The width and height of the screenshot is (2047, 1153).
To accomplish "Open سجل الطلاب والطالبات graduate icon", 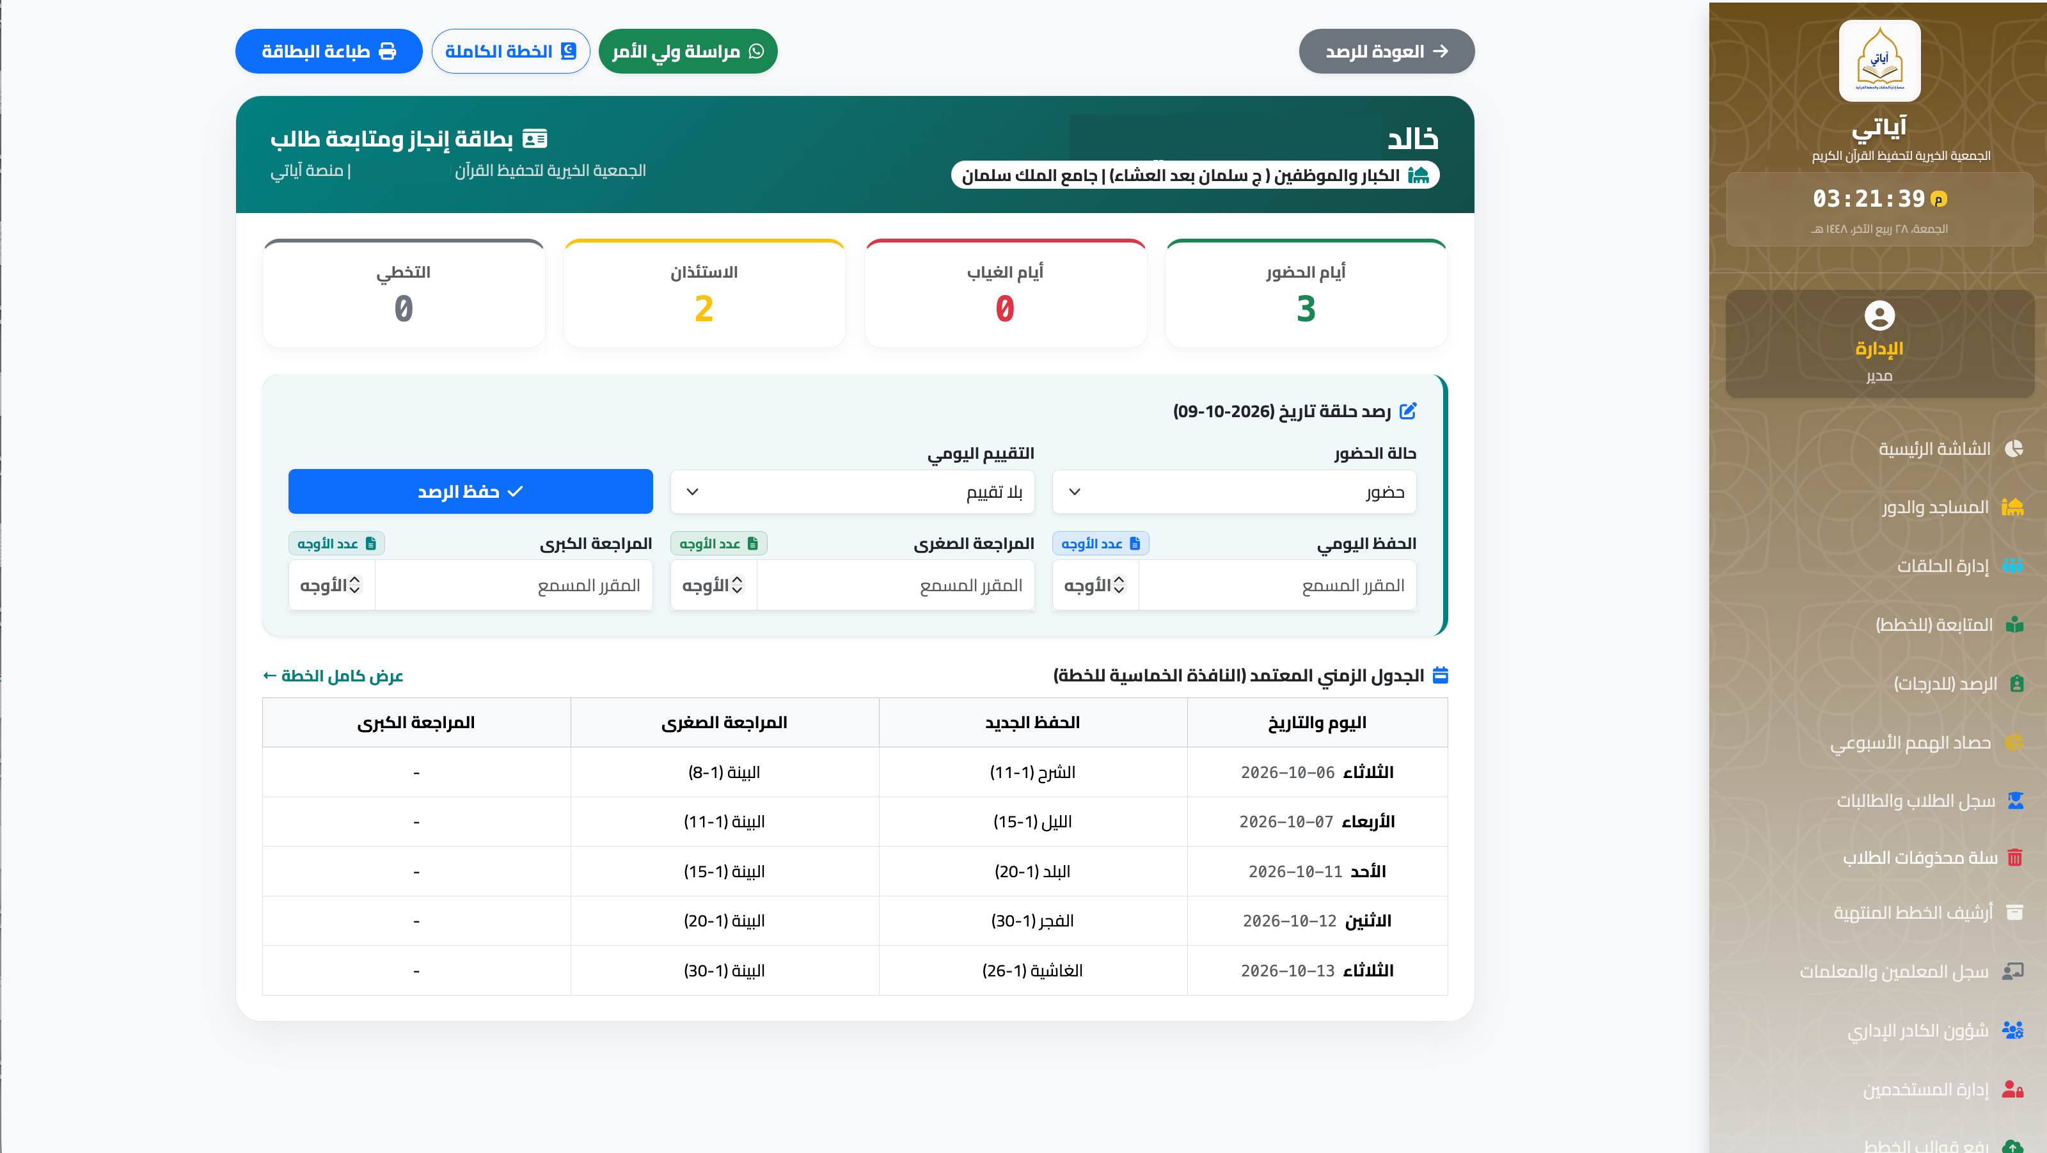I will click(2015, 800).
